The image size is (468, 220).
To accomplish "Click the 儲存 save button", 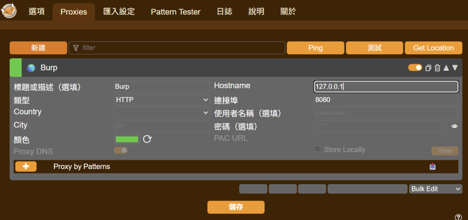I will coord(236,207).
